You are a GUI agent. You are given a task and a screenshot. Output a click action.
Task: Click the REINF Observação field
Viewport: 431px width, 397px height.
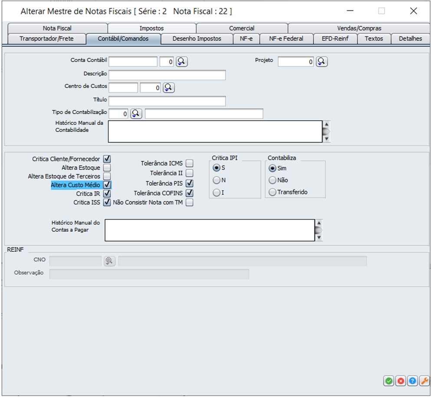149,274
